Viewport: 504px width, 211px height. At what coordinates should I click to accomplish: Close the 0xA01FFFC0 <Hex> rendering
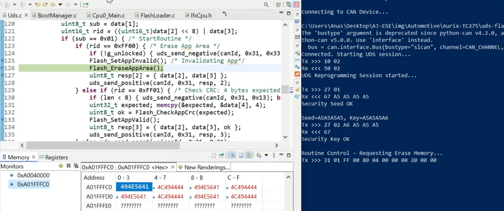click(172, 167)
